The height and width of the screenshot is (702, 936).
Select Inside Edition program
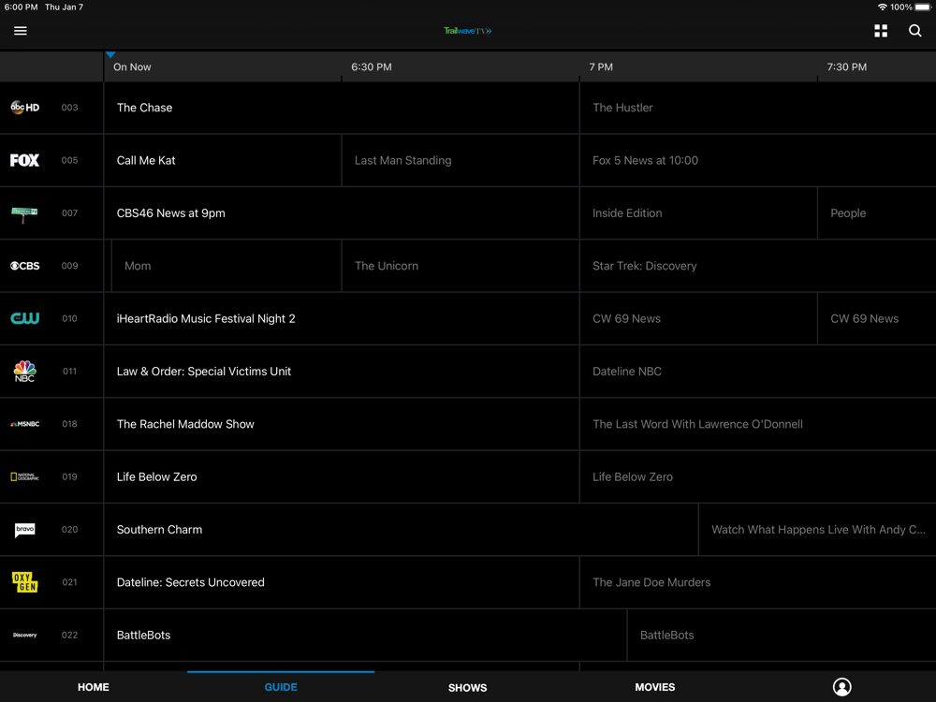tap(698, 213)
